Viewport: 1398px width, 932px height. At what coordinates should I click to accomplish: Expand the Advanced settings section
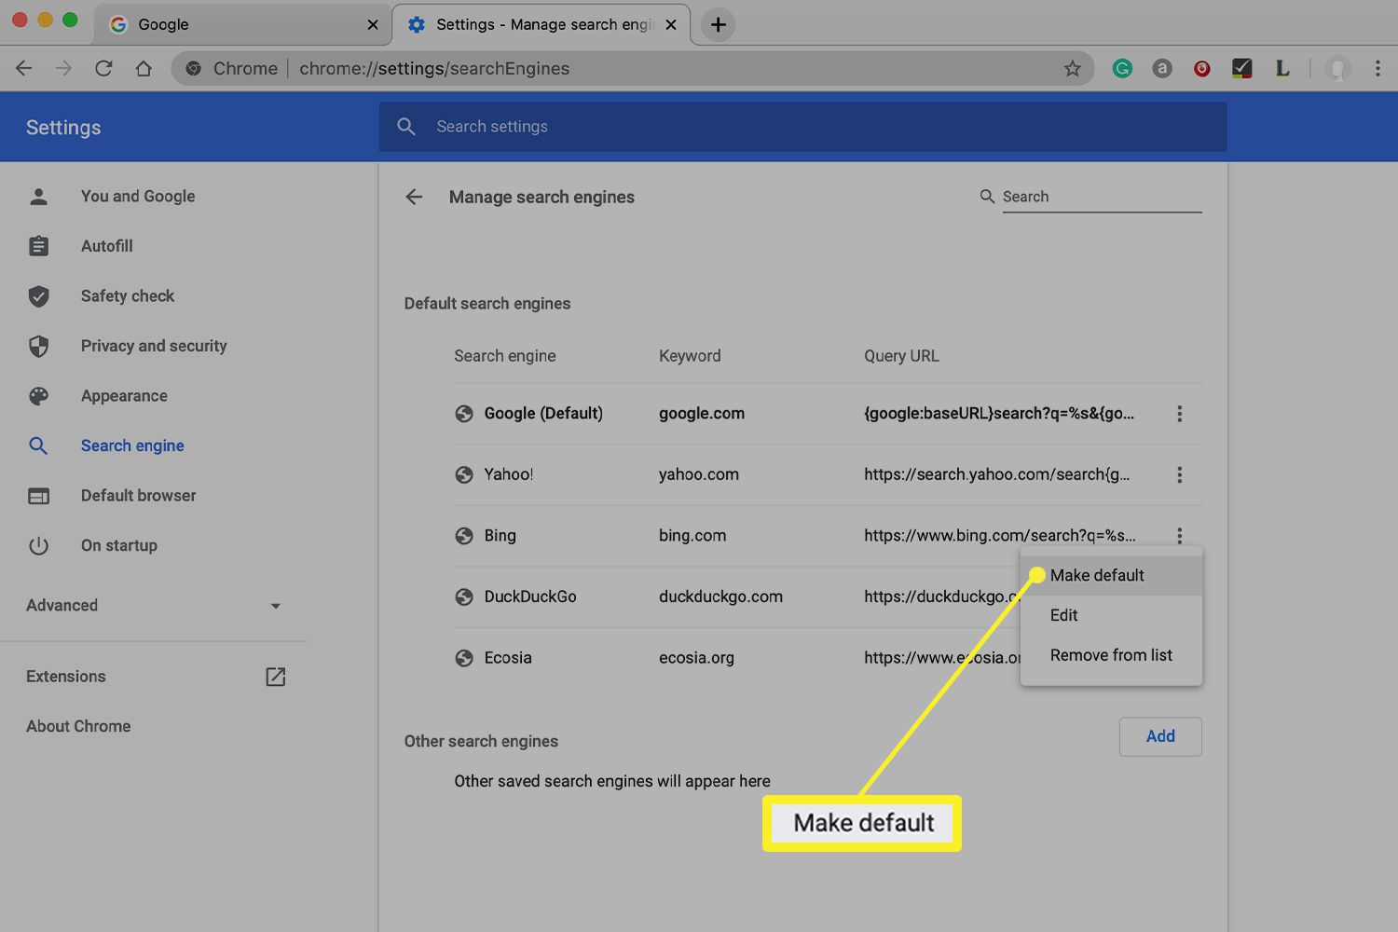coord(154,606)
